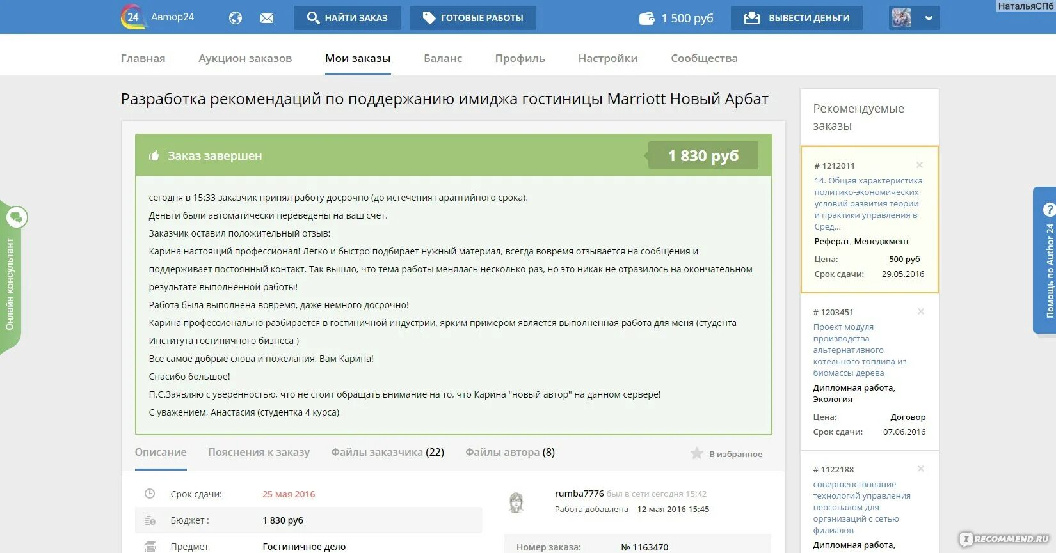Click the chat bubble consultant icon
The image size is (1056, 553).
point(17,217)
